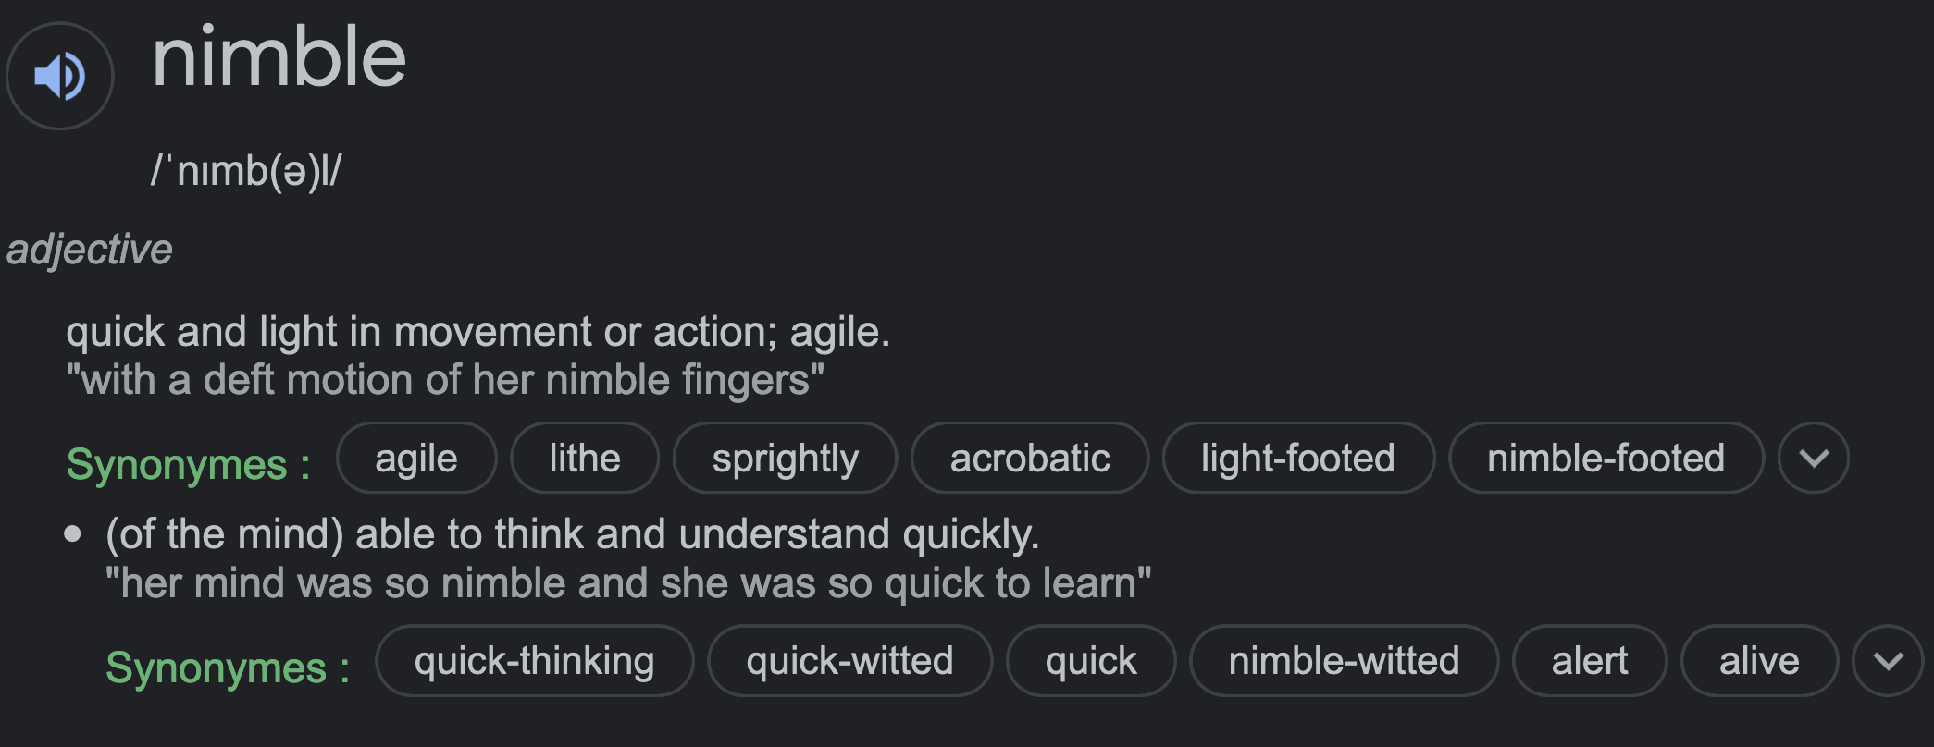Click the headword 'nimble' title
Screen dimensions: 1934x747
[x=279, y=57]
